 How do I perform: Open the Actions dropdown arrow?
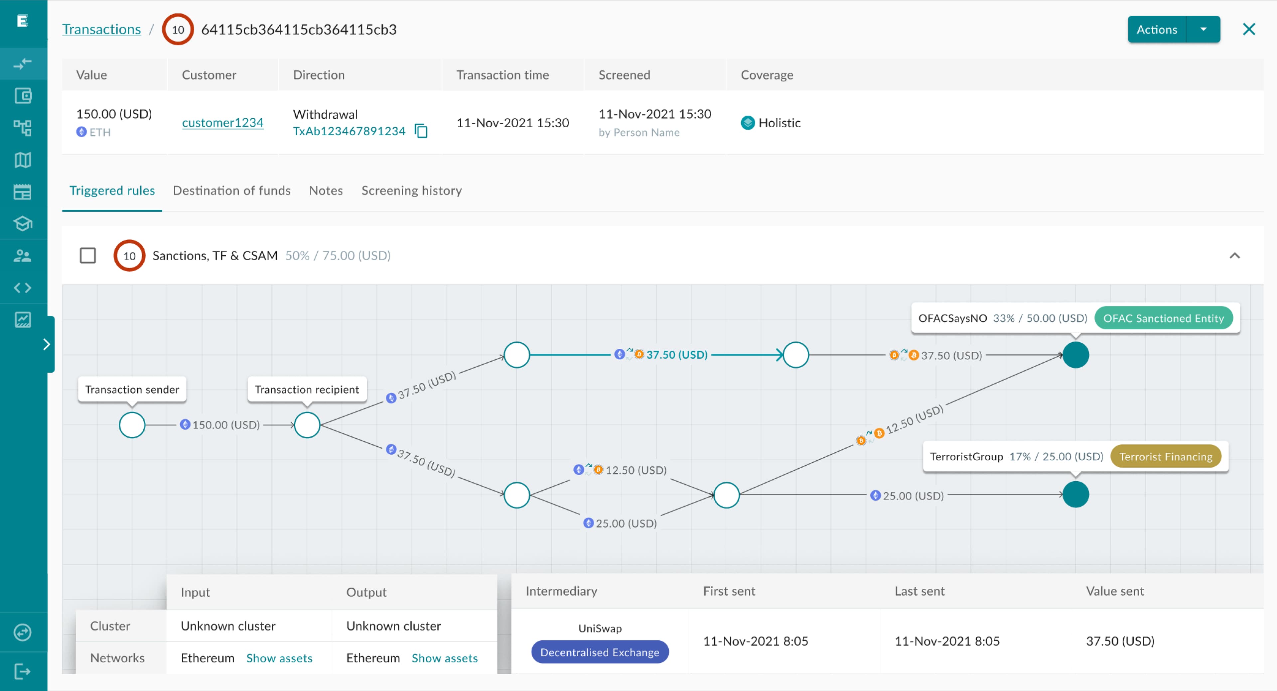click(1204, 29)
